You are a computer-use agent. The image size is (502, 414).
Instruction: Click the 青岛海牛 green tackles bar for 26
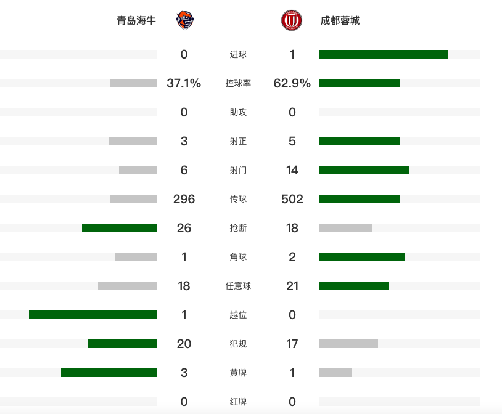pyautogui.click(x=120, y=228)
